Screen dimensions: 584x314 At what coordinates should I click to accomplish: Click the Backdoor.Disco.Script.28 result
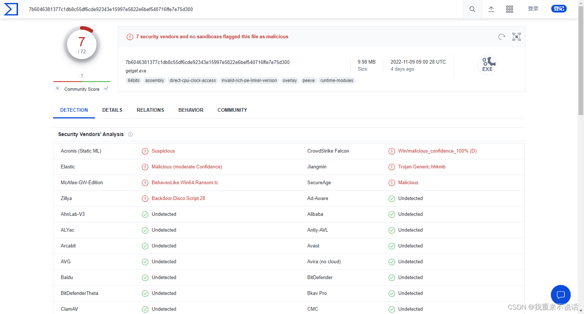(178, 199)
